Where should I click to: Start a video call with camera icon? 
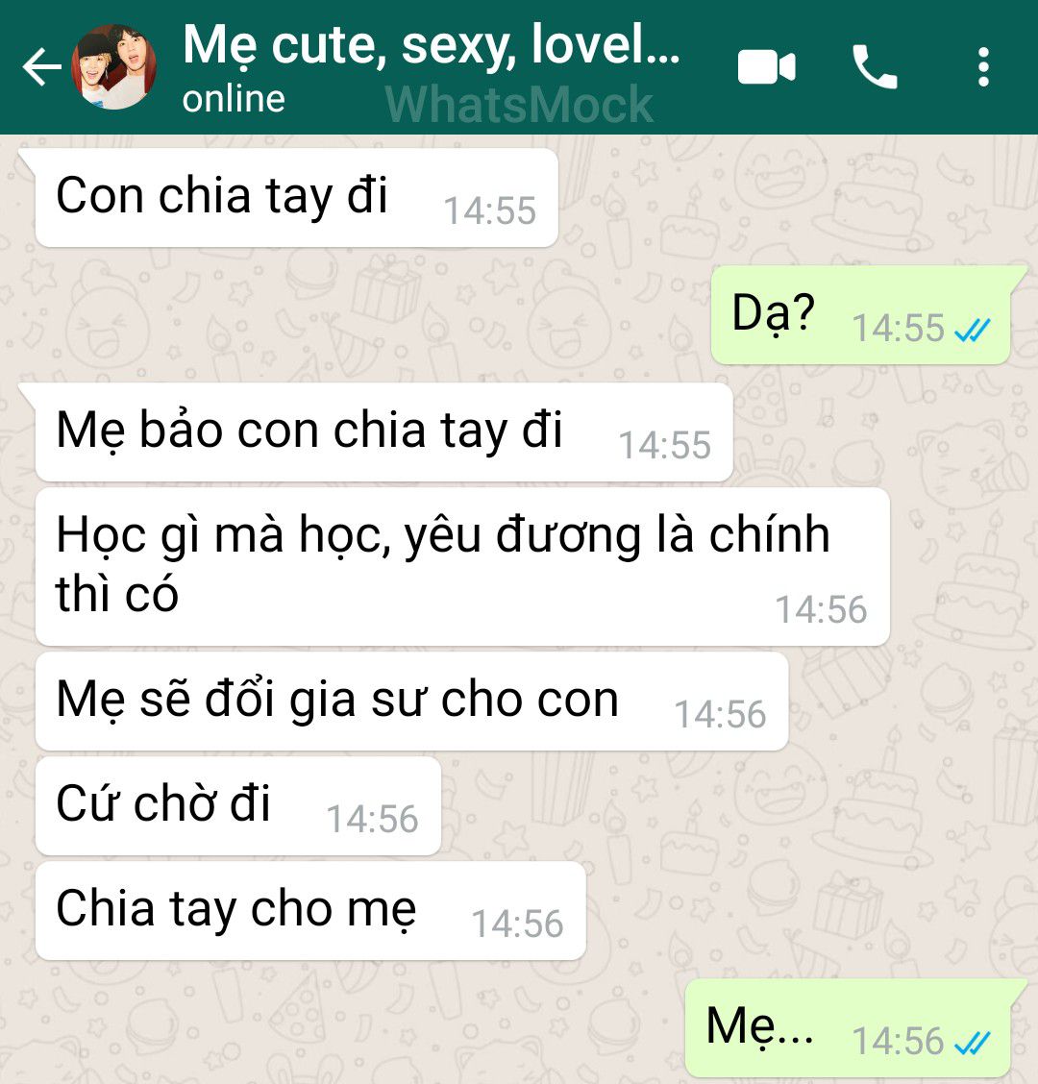(766, 67)
